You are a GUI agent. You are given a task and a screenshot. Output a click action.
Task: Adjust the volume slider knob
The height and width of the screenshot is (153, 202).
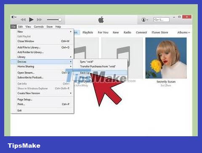click(x=60, y=20)
